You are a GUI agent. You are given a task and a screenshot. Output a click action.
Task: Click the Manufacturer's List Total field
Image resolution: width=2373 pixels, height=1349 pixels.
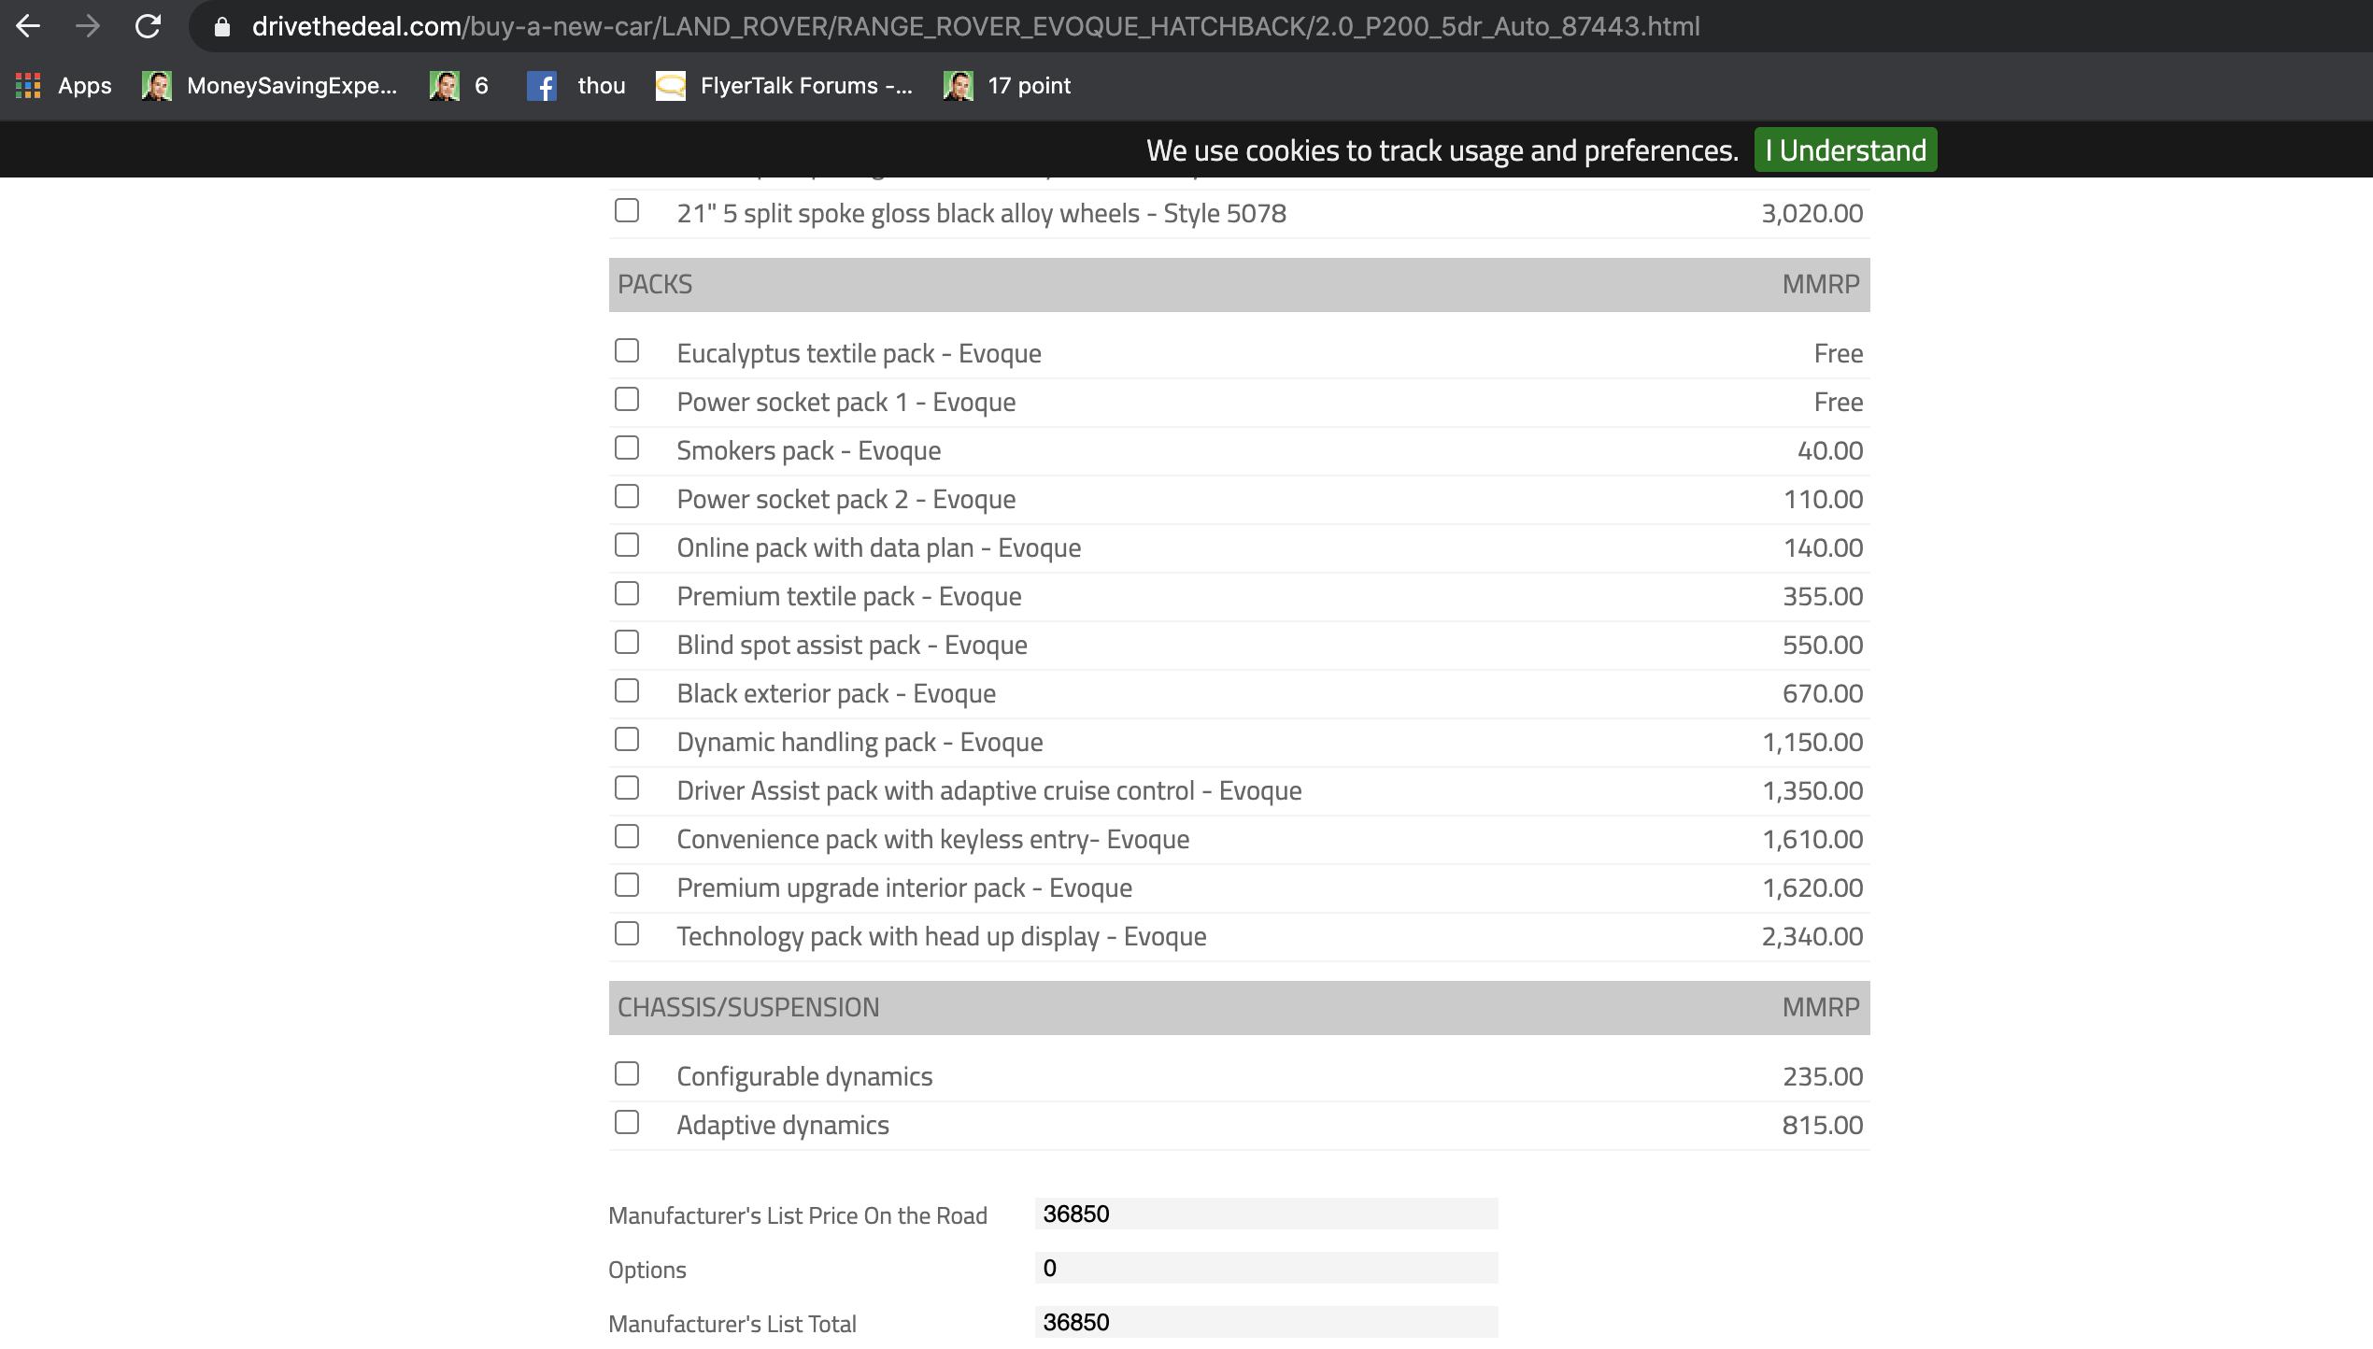(1266, 1322)
